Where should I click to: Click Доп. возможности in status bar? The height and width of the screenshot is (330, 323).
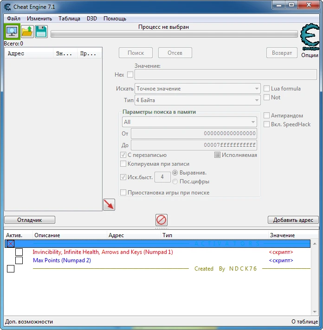click(x=29, y=322)
